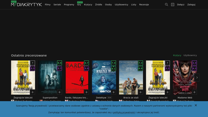This screenshot has height=117, width=208.
Task: Click the S04 season tag on Detektyw
Action: tap(109, 97)
